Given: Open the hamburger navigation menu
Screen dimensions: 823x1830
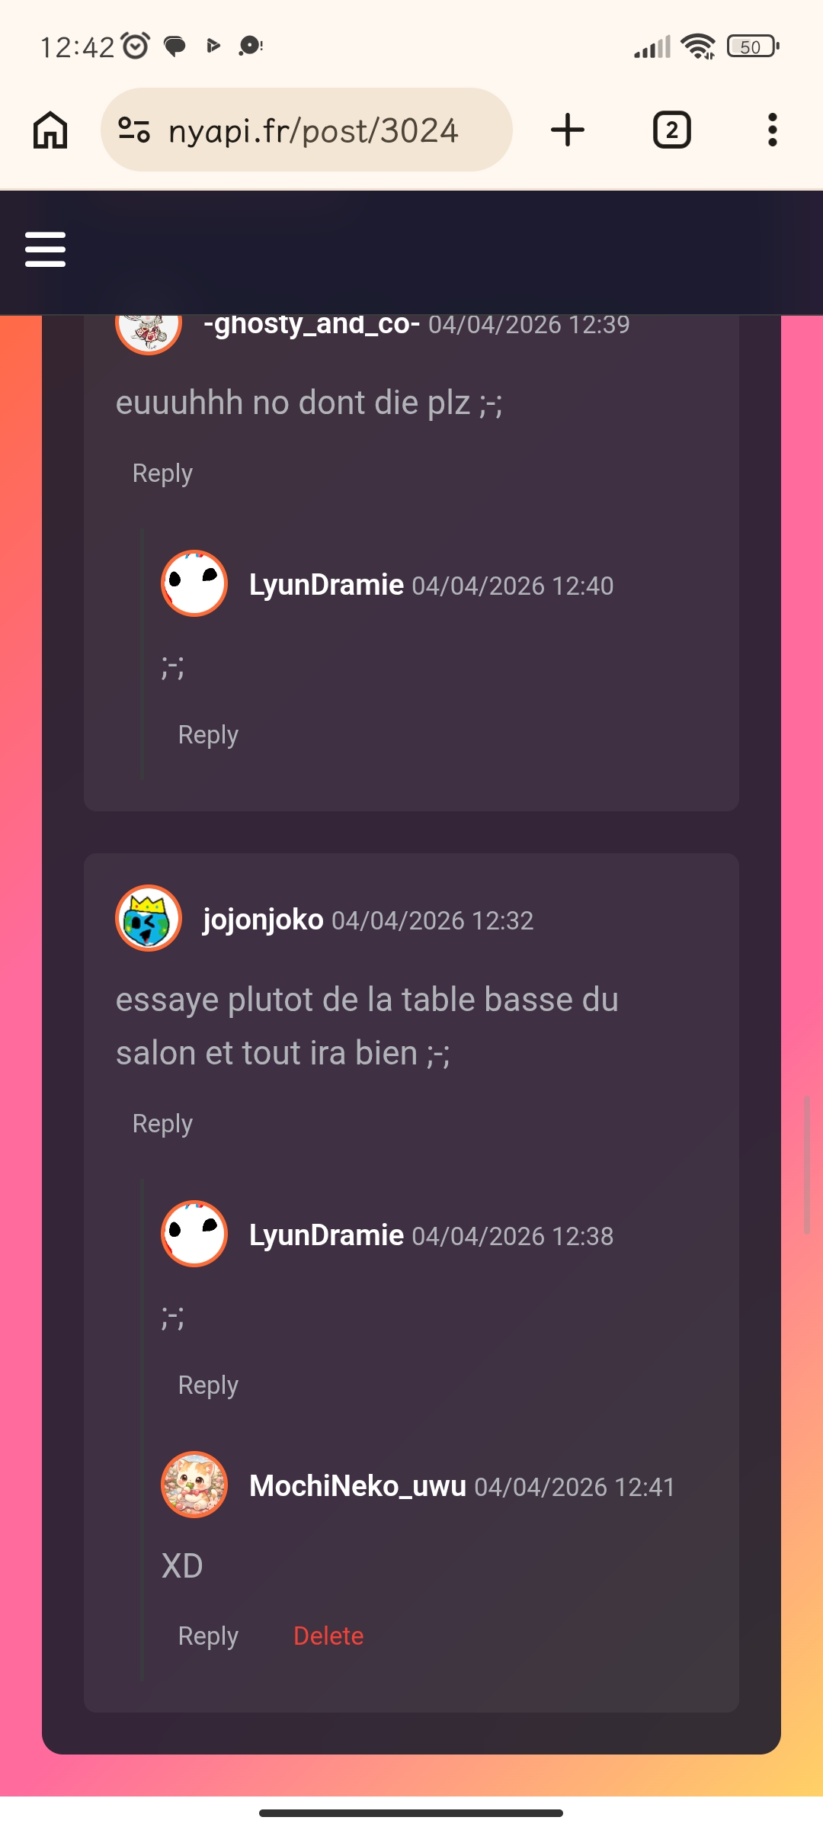Looking at the screenshot, I should click(46, 249).
